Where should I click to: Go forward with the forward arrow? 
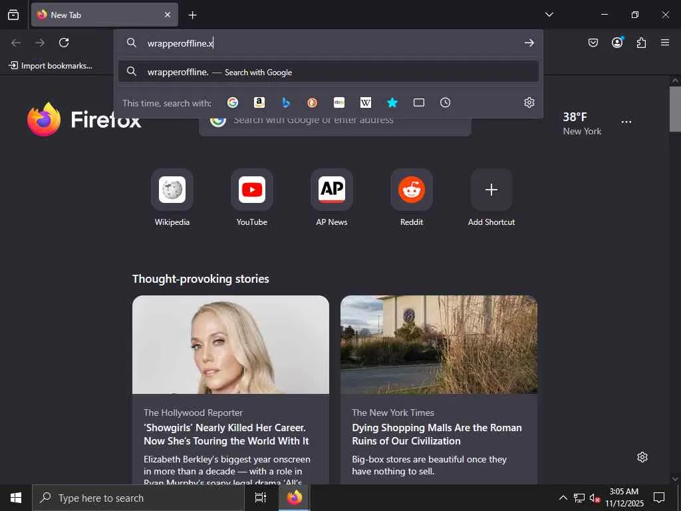click(x=40, y=43)
